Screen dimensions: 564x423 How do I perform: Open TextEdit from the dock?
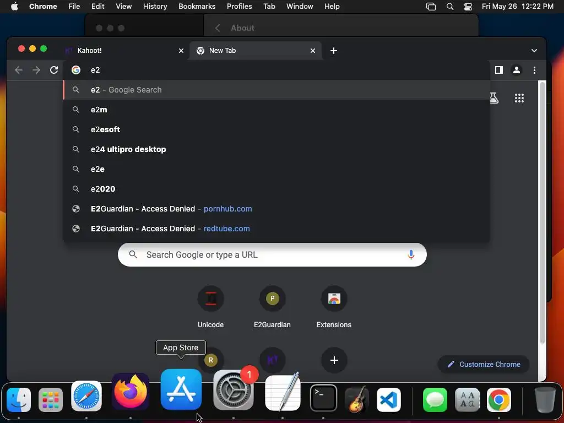click(x=283, y=392)
